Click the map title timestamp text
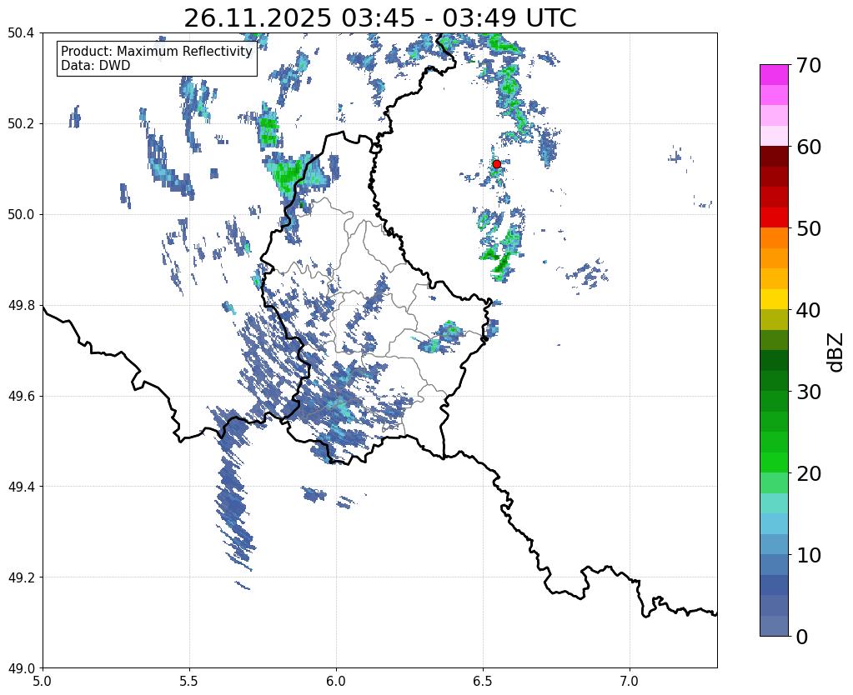853x695 pixels. click(x=379, y=18)
